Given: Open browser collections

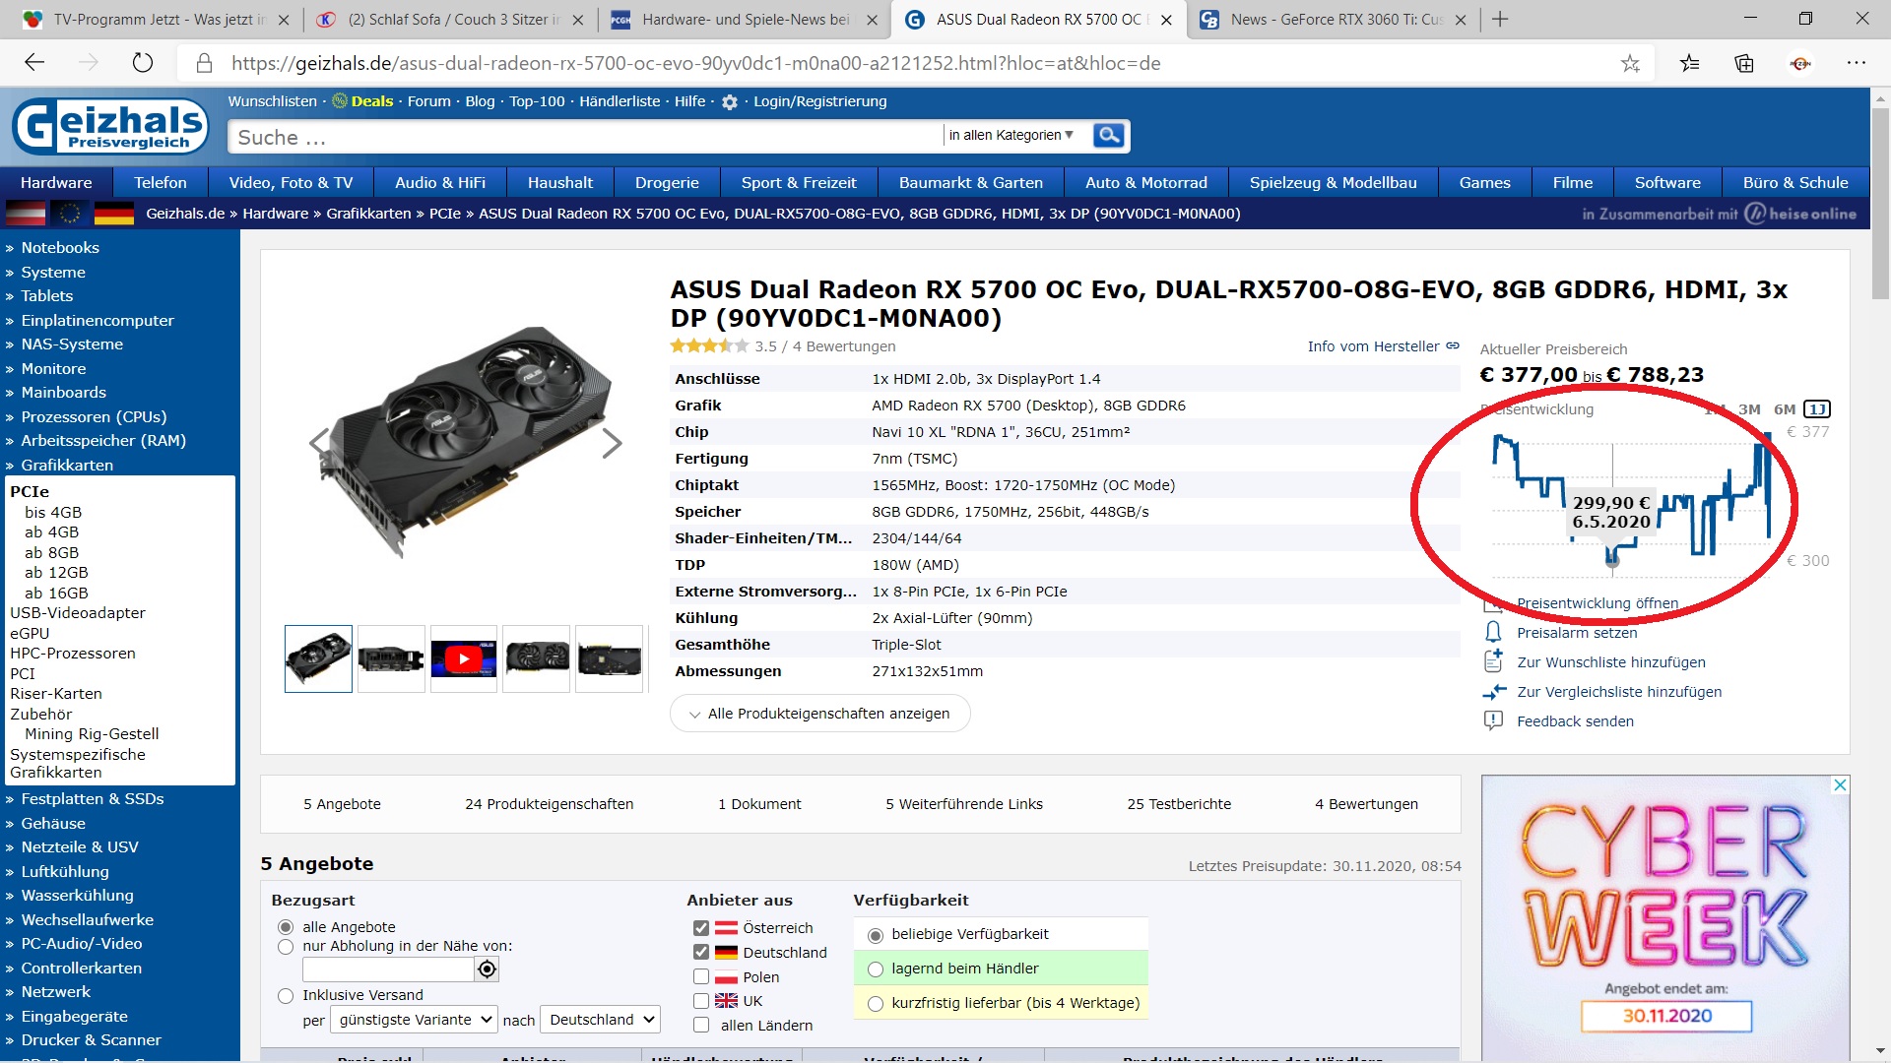Looking at the screenshot, I should pyautogui.click(x=1744, y=64).
